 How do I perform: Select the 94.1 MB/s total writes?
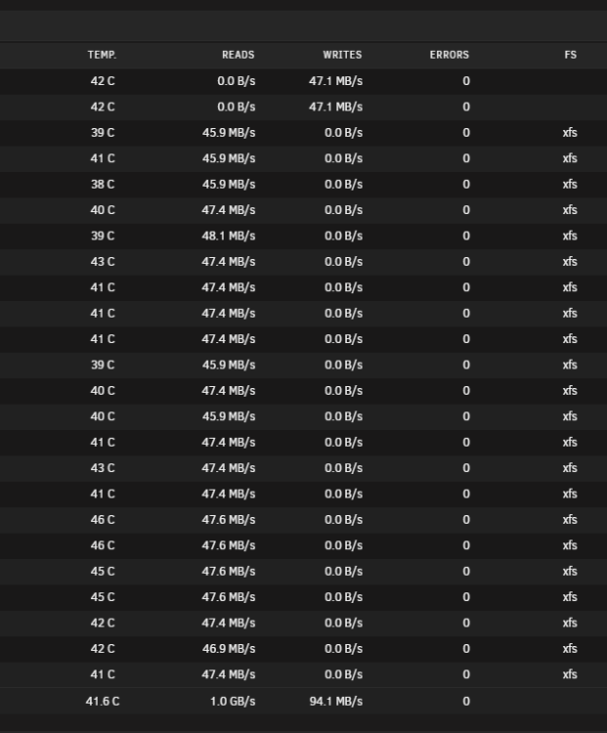pyautogui.click(x=336, y=701)
